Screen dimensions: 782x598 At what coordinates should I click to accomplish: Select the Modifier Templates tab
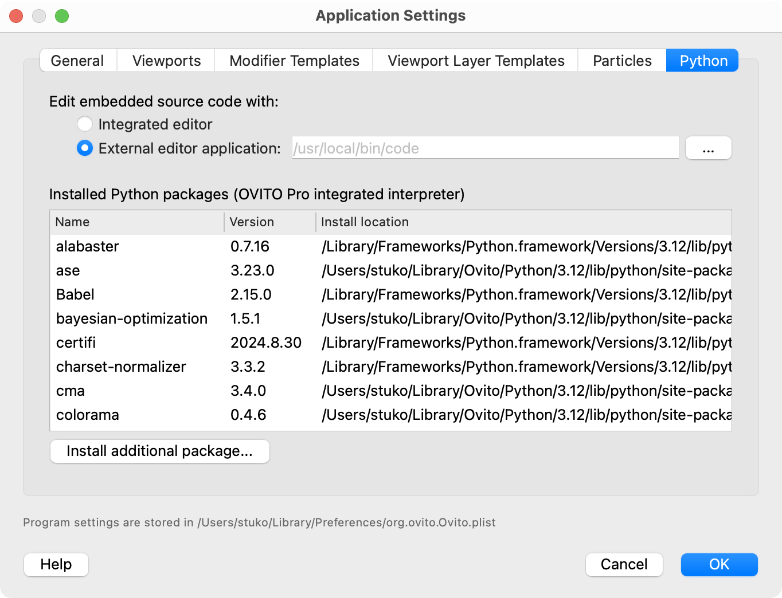[294, 61]
